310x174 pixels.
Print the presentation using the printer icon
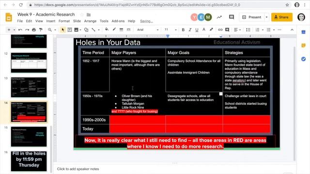pyautogui.click(x=34, y=30)
